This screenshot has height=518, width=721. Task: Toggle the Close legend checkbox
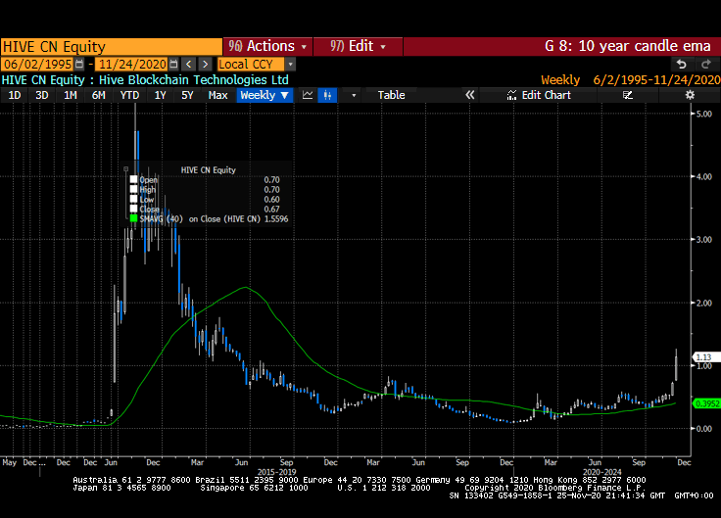133,210
